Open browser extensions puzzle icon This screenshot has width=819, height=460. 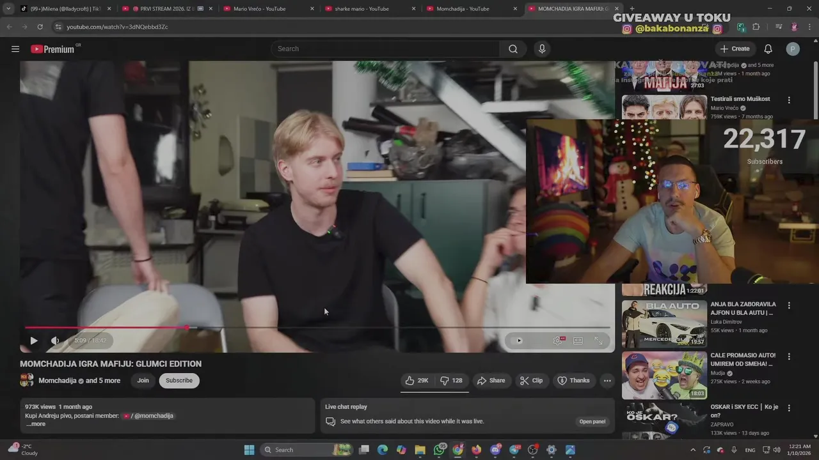point(756,27)
